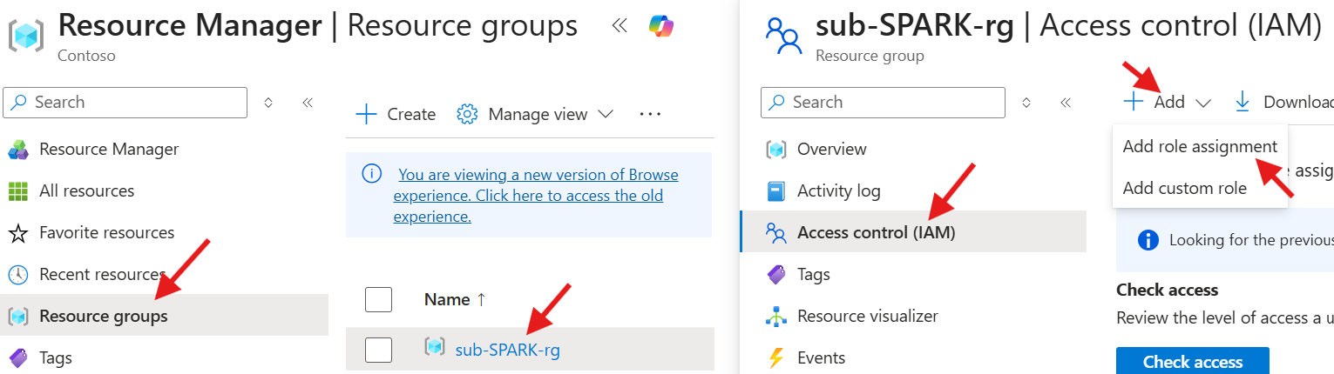The width and height of the screenshot is (1334, 374).
Task: Collapse the Resource Manager blade with double chevron
Action: coord(620,26)
